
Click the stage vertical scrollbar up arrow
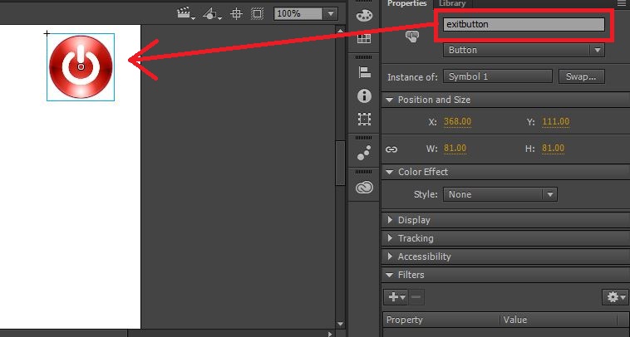pyautogui.click(x=340, y=31)
